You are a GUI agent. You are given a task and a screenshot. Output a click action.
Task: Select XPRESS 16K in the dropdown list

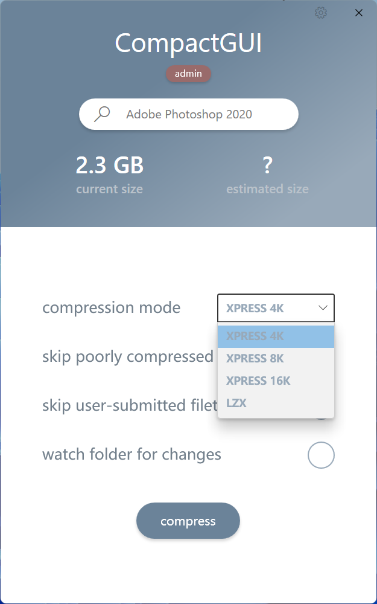[276, 381]
